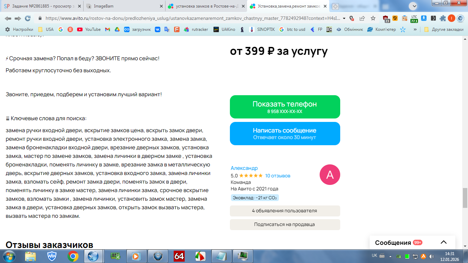Click the page vertical scrollbar thumb
Image resolution: width=468 pixels, height=263 pixels.
tap(465, 198)
